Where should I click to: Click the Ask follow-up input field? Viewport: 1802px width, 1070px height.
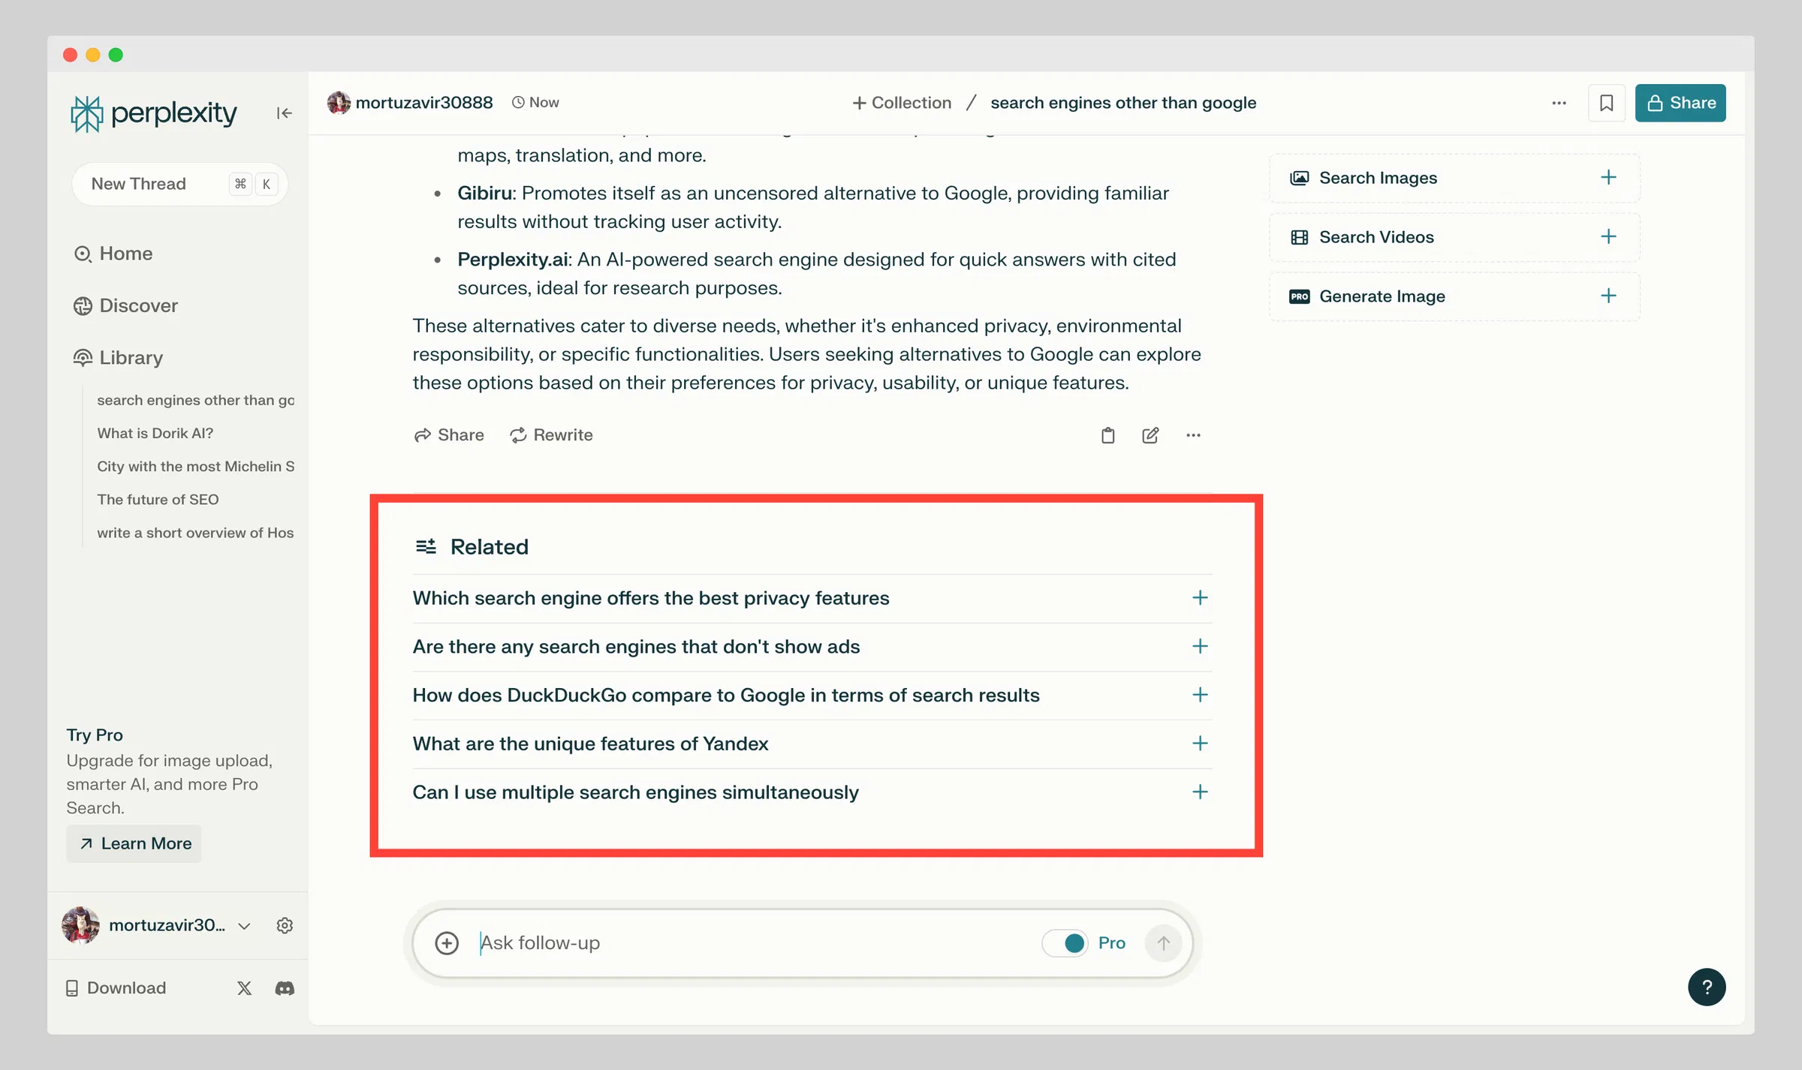(751, 943)
